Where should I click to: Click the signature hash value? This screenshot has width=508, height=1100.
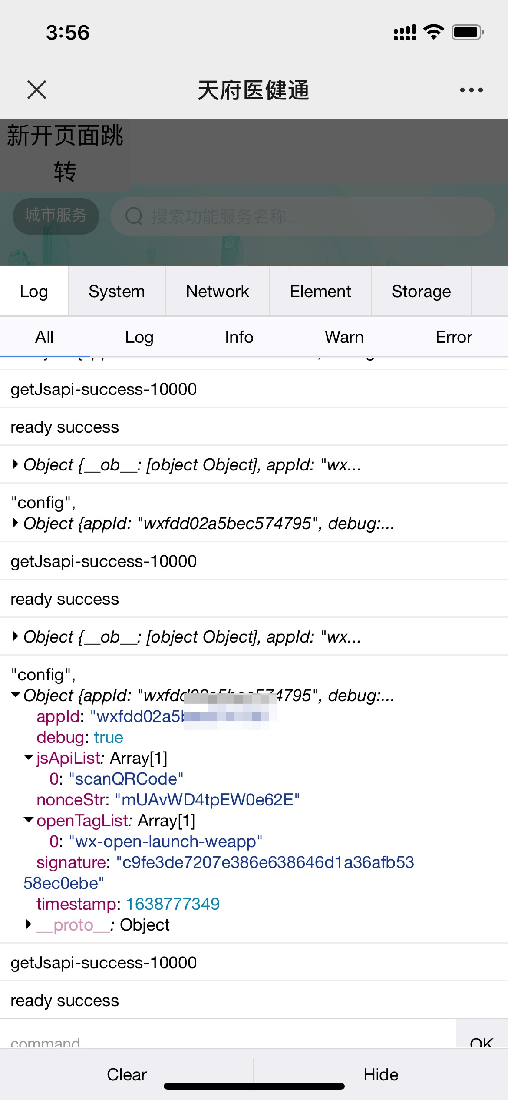pyautogui.click(x=219, y=873)
